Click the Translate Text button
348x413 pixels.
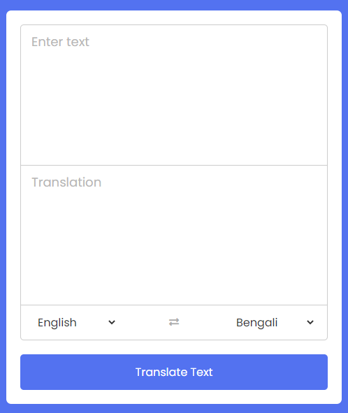point(174,372)
